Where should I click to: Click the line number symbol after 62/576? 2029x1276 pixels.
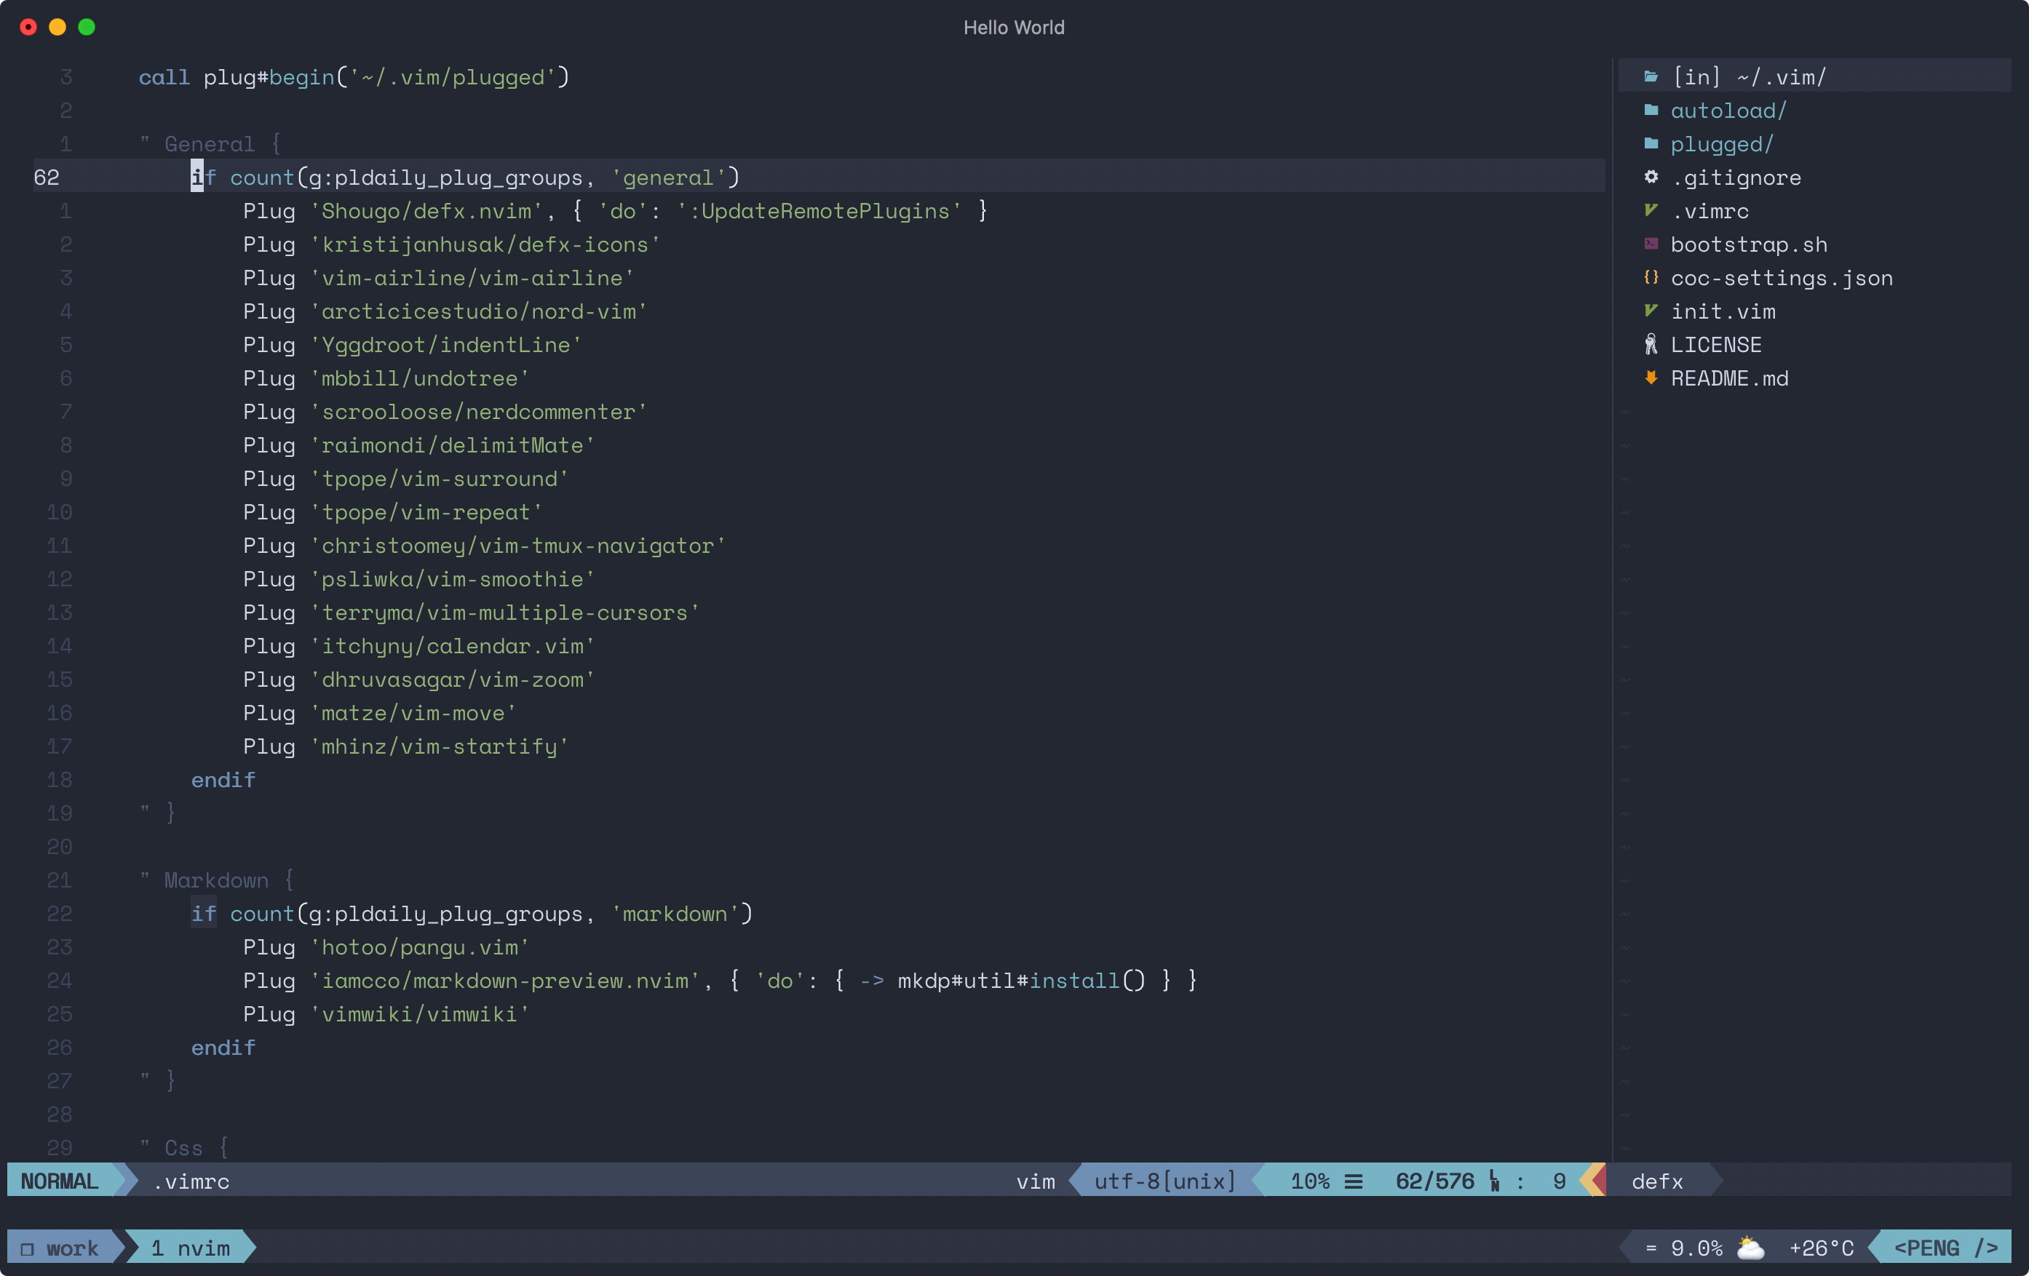click(1494, 1181)
